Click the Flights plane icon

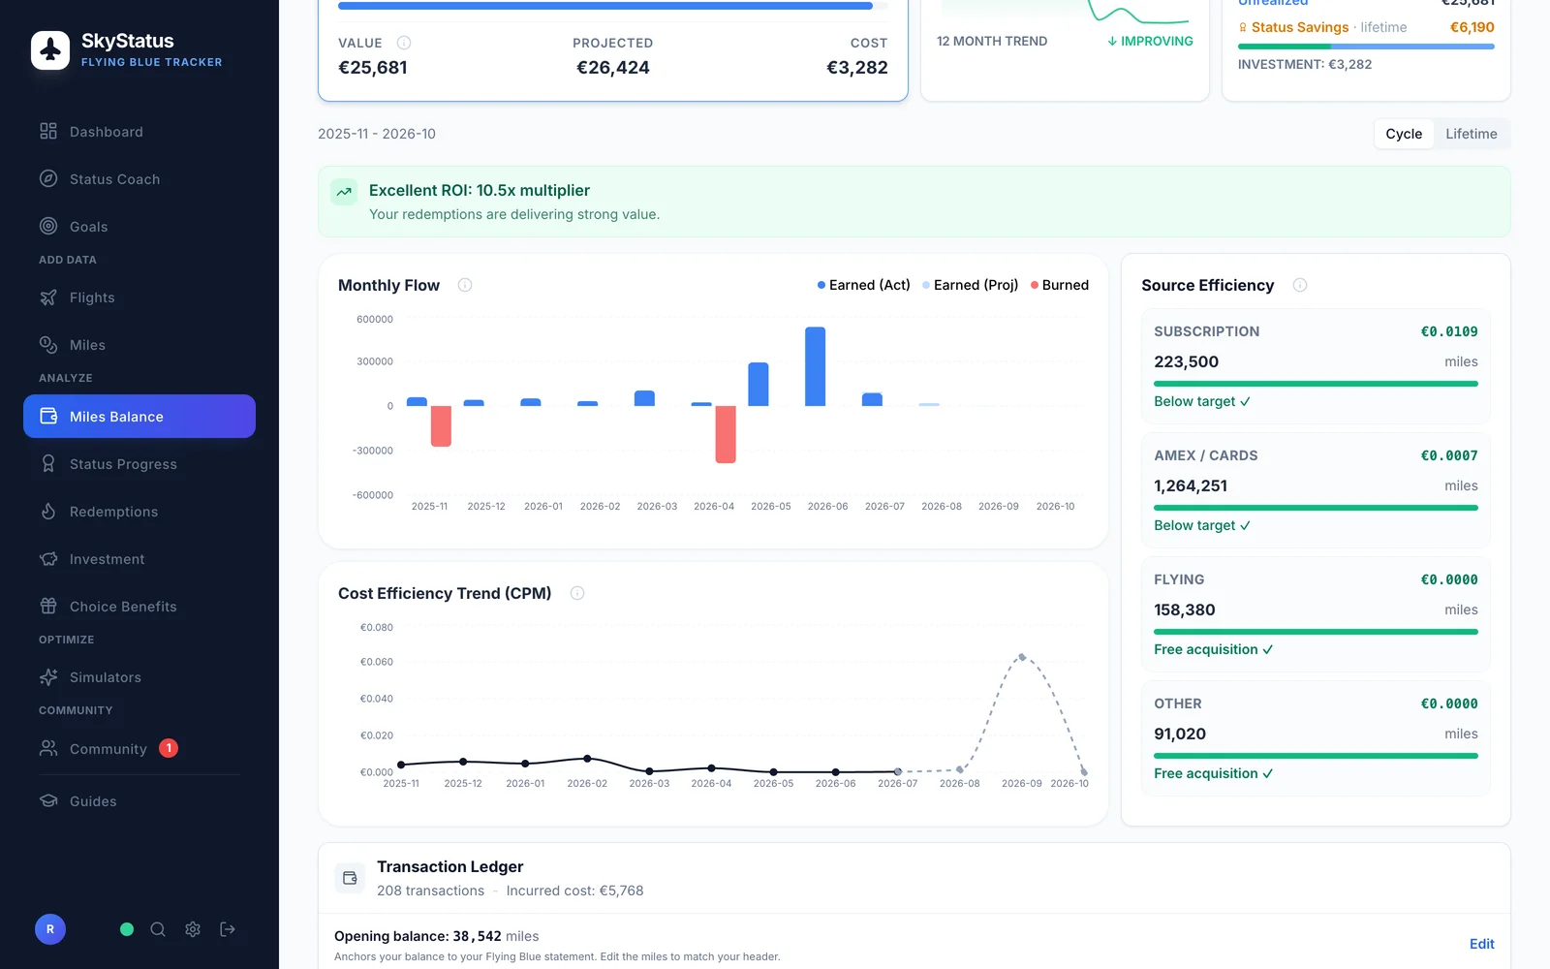coord(48,297)
